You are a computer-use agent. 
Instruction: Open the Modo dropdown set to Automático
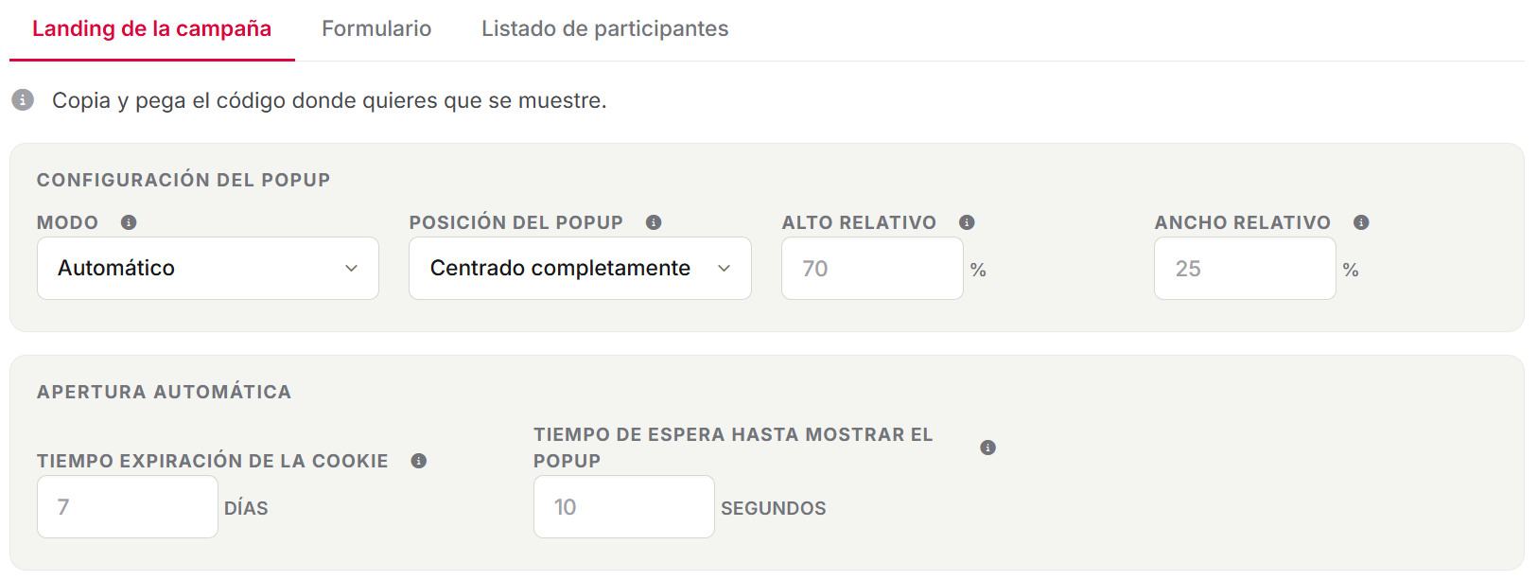(208, 269)
